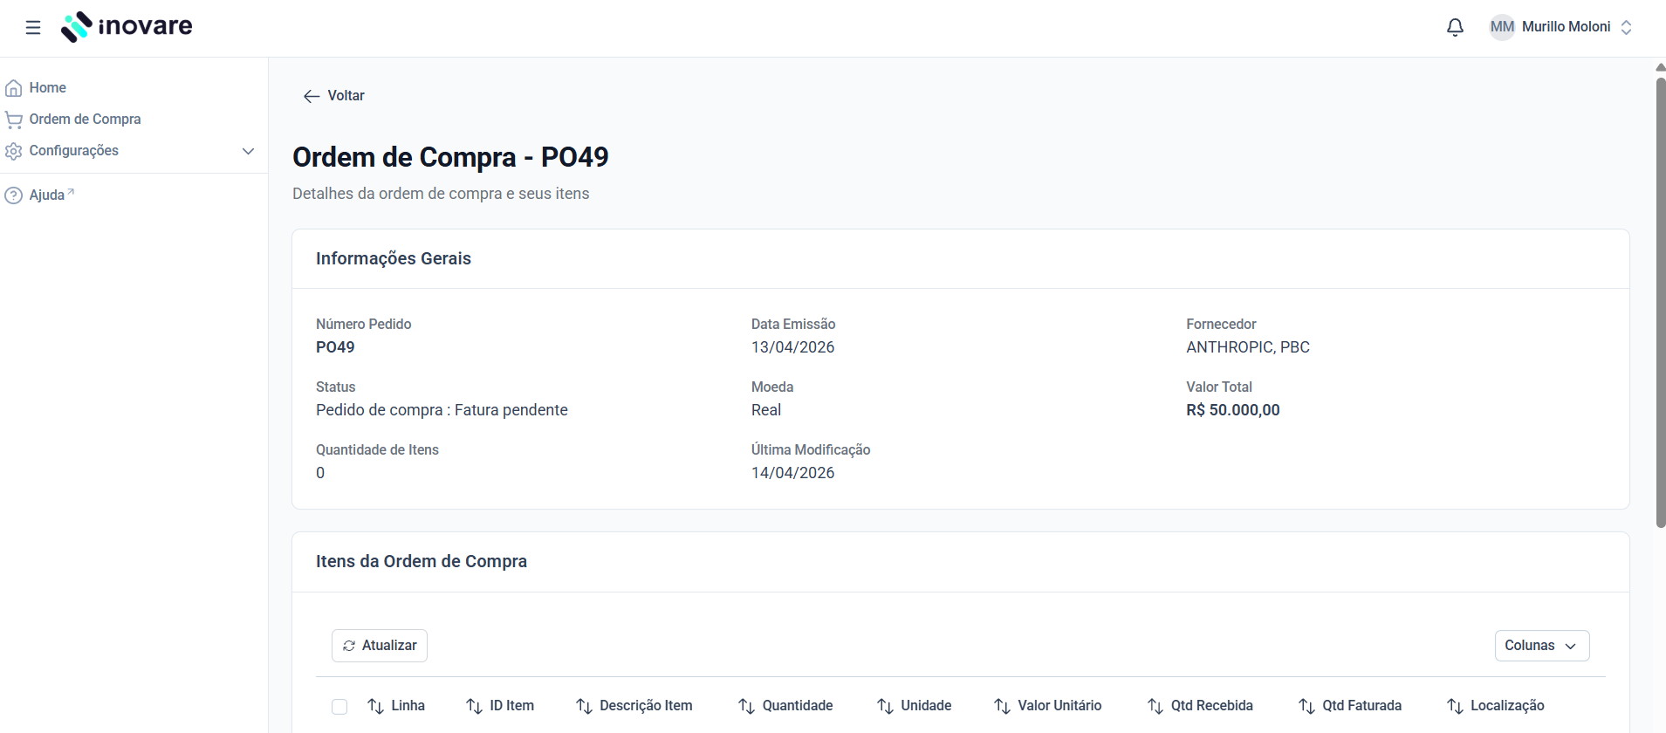Select the R$ 50.000,00 total value
This screenshot has height=733, width=1666.
pos(1233,410)
